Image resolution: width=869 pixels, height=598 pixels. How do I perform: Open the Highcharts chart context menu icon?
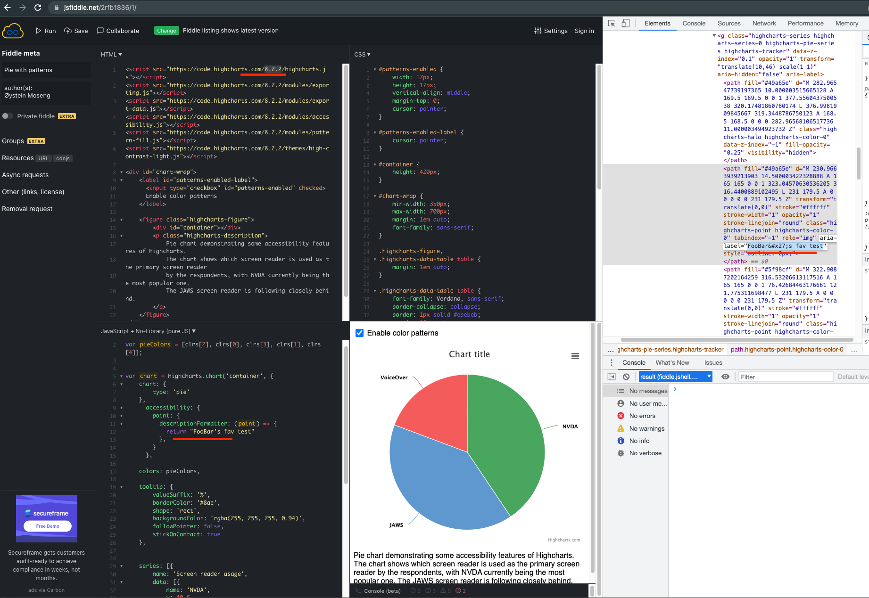click(575, 356)
